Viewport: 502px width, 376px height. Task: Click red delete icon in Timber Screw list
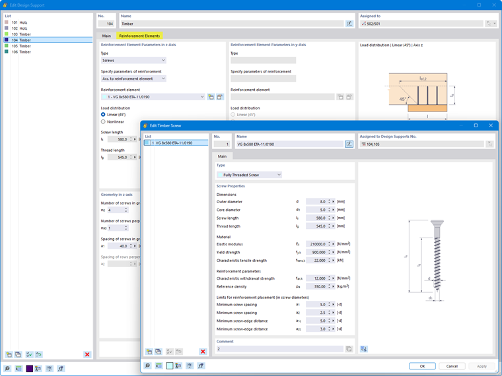[203, 352]
